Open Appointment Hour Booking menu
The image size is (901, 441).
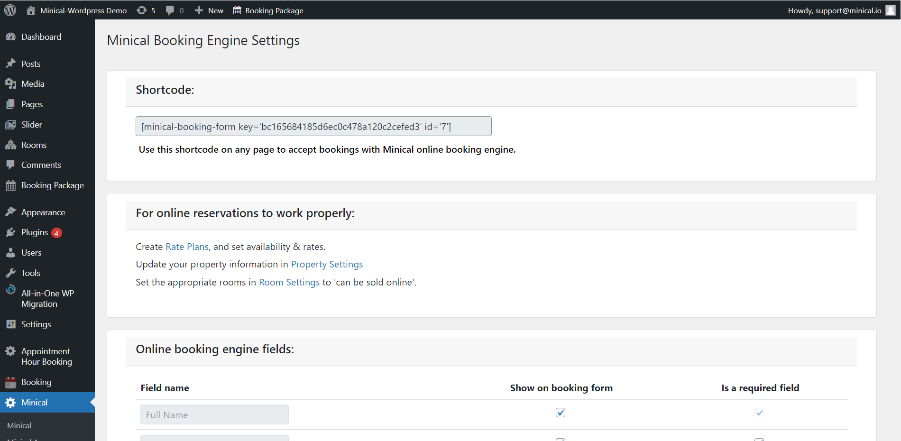[47, 357]
